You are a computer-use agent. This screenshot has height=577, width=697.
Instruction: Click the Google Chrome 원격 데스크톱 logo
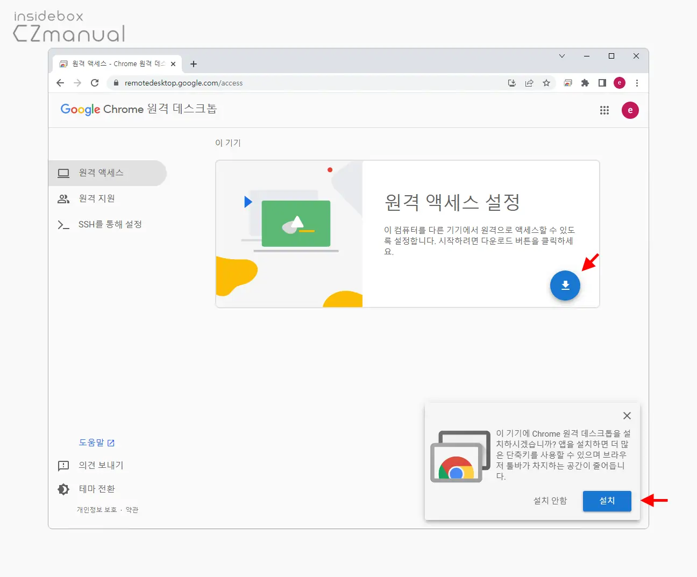139,109
